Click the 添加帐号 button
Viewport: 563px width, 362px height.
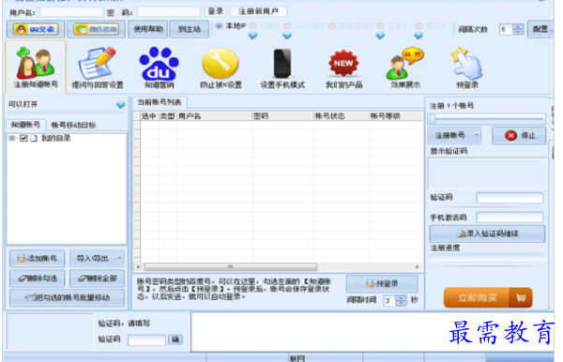(x=37, y=258)
